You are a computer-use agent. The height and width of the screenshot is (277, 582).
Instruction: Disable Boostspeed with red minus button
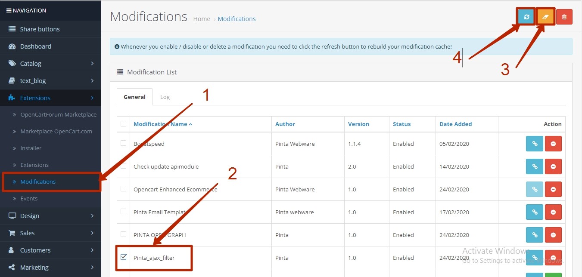pos(553,144)
